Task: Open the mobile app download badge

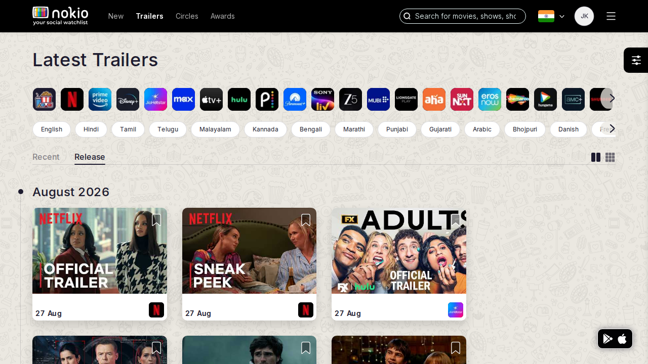Action: [x=615, y=339]
